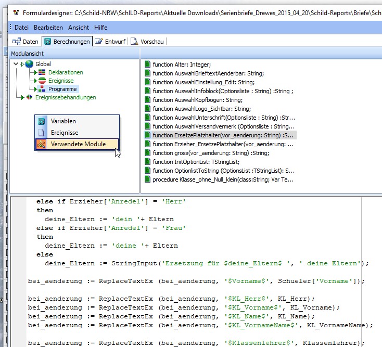Select procedure Klasse_ohne_Null_klein
The width and height of the screenshot is (382, 347).
tap(223, 179)
